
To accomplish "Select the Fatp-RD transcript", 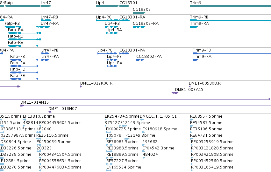I will tap(25, 39).
